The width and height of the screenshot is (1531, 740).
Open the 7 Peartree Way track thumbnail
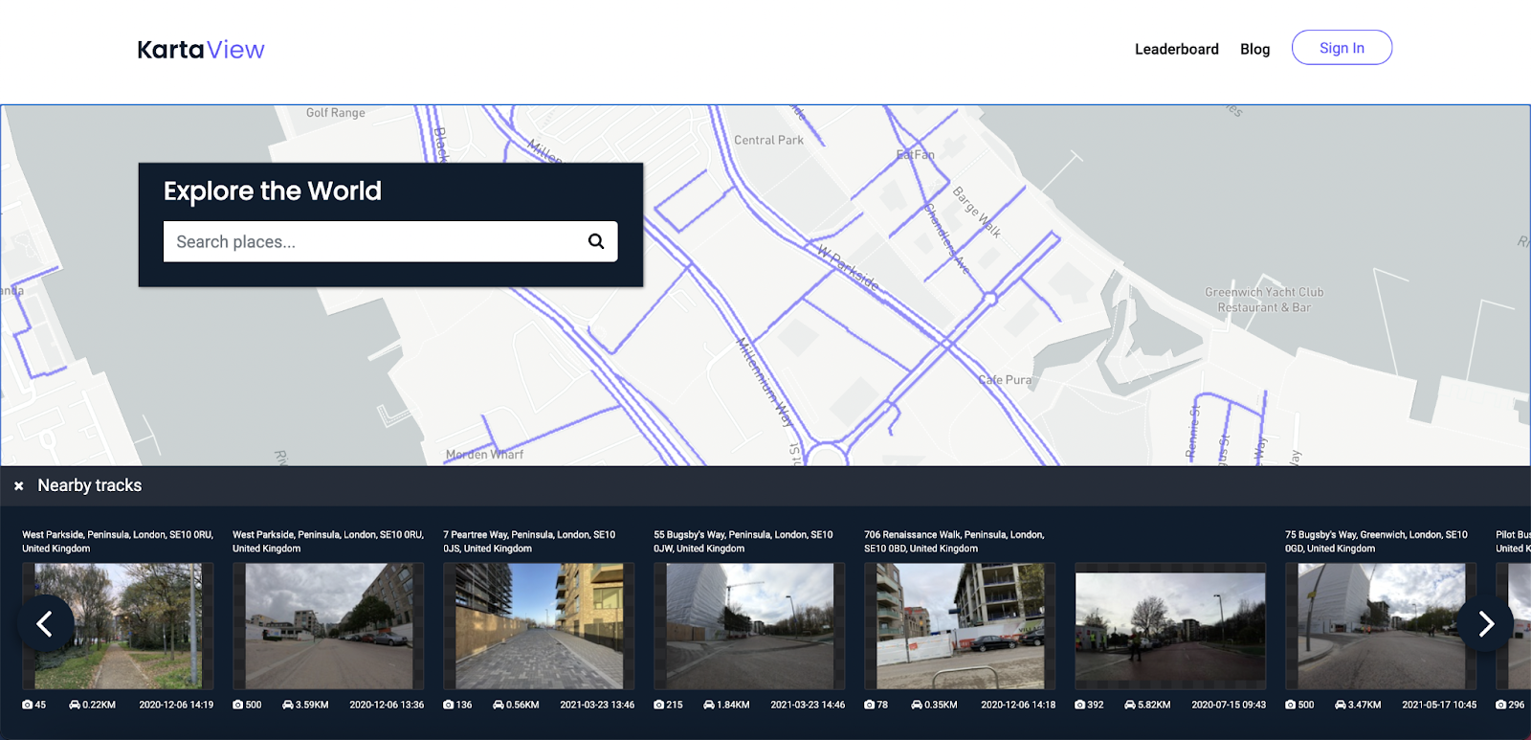(x=539, y=626)
